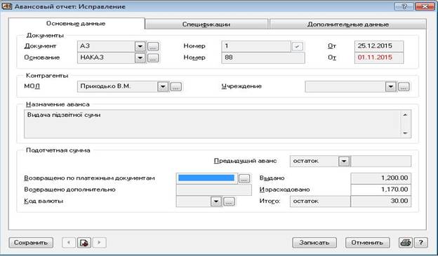Image resolution: width=438 pixels, height=256 pixels.
Task: Open browse button next to Код валюты
Action: (x=229, y=201)
